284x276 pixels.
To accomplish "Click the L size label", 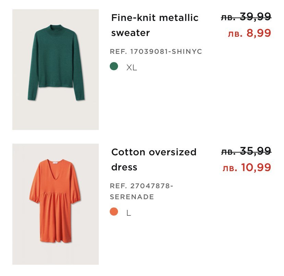I will pyautogui.click(x=129, y=213).
